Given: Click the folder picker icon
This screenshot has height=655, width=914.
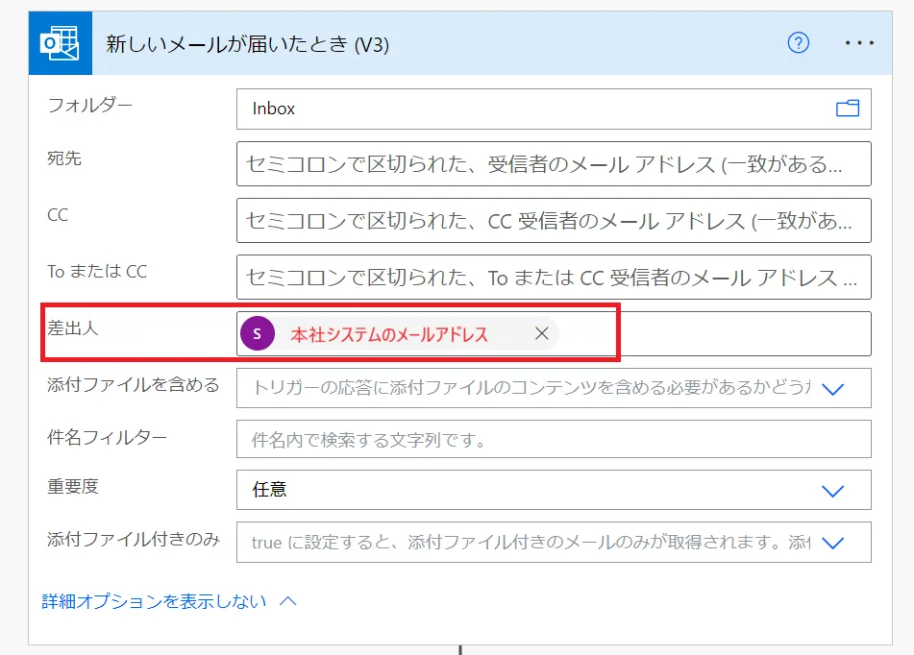Looking at the screenshot, I should point(847,109).
